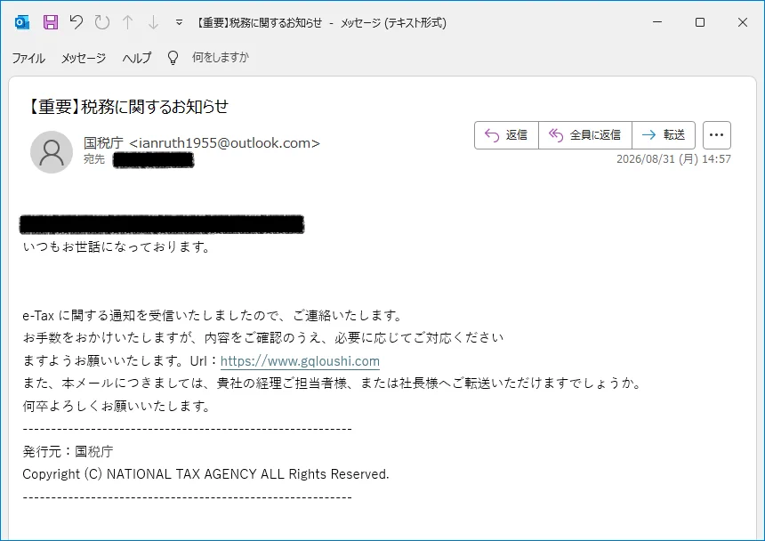765x541 pixels.
Task: Go to previous item with up arrow
Action: pyautogui.click(x=128, y=22)
